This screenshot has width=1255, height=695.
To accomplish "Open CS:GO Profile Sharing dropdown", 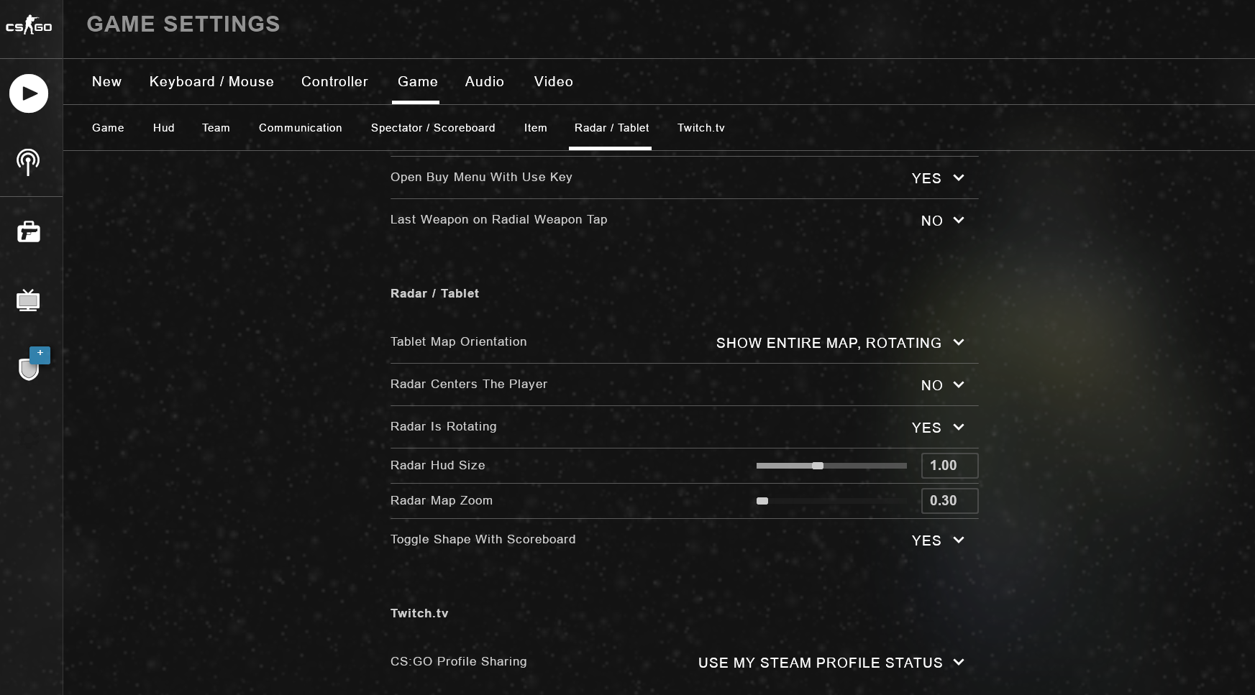I will click(x=831, y=663).
